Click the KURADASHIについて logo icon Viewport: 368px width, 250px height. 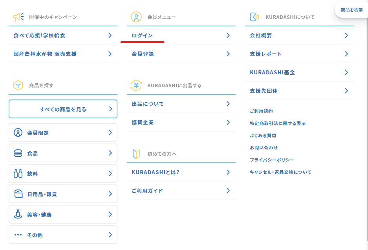pyautogui.click(x=254, y=17)
